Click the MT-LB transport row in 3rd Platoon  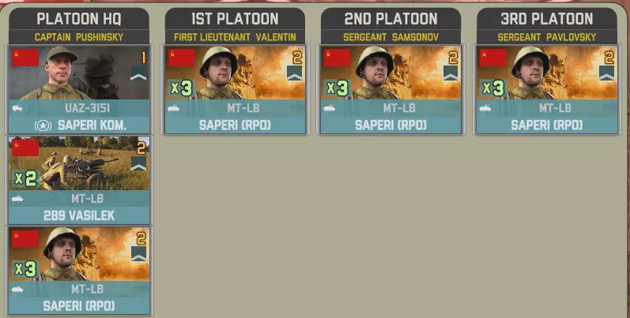click(x=547, y=108)
